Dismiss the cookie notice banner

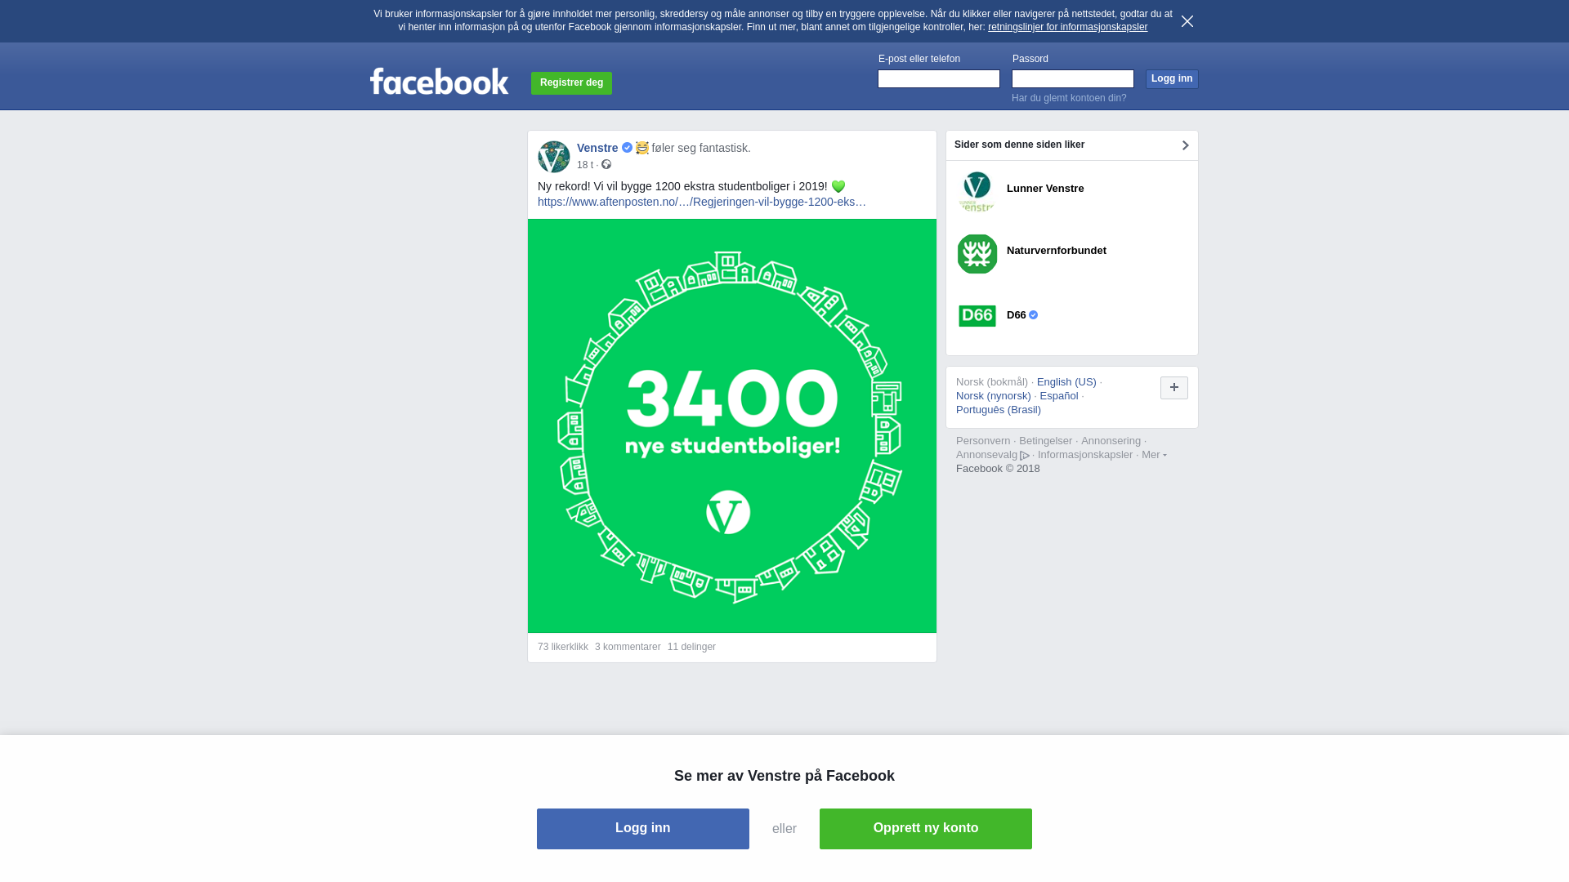pyautogui.click(x=1187, y=21)
